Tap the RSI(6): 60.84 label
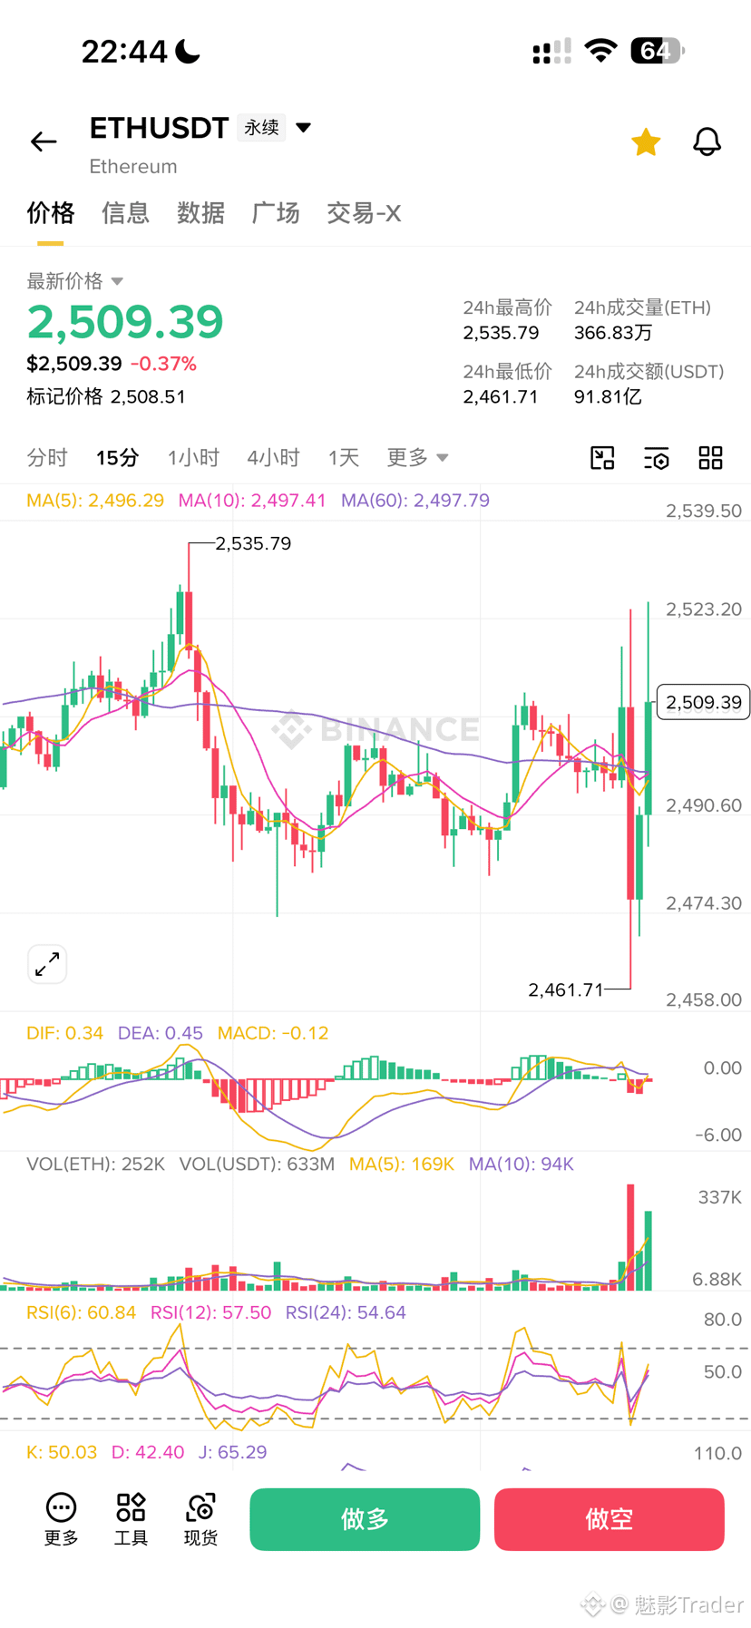 pos(81,1312)
